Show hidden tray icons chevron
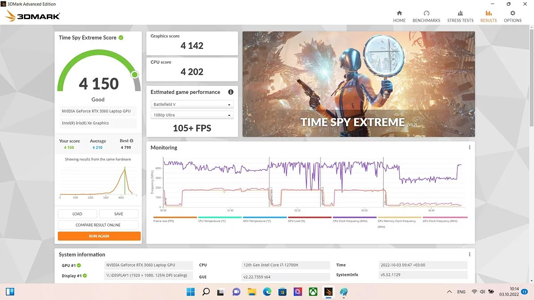The width and height of the screenshot is (534, 300). click(449, 292)
